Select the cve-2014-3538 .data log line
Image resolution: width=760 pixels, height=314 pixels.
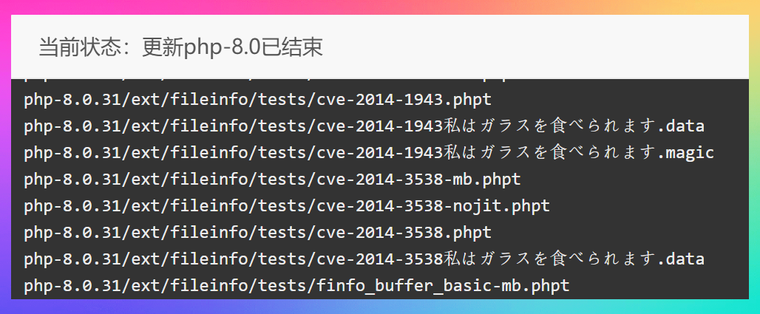364,259
